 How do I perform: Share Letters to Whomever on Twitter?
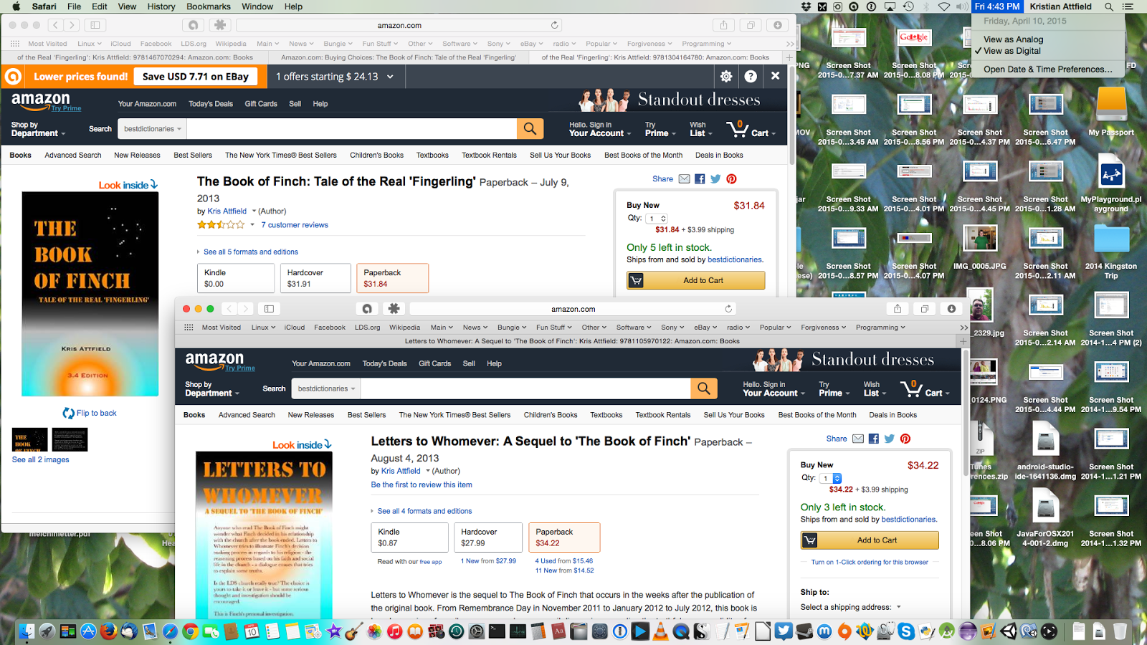[889, 439]
